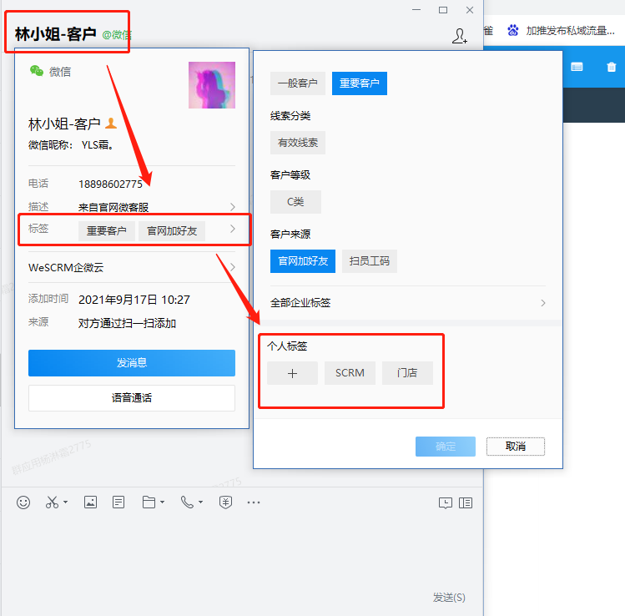The height and width of the screenshot is (616, 625).
Task: Toggle the C类 customer level tag
Action: [x=295, y=202]
